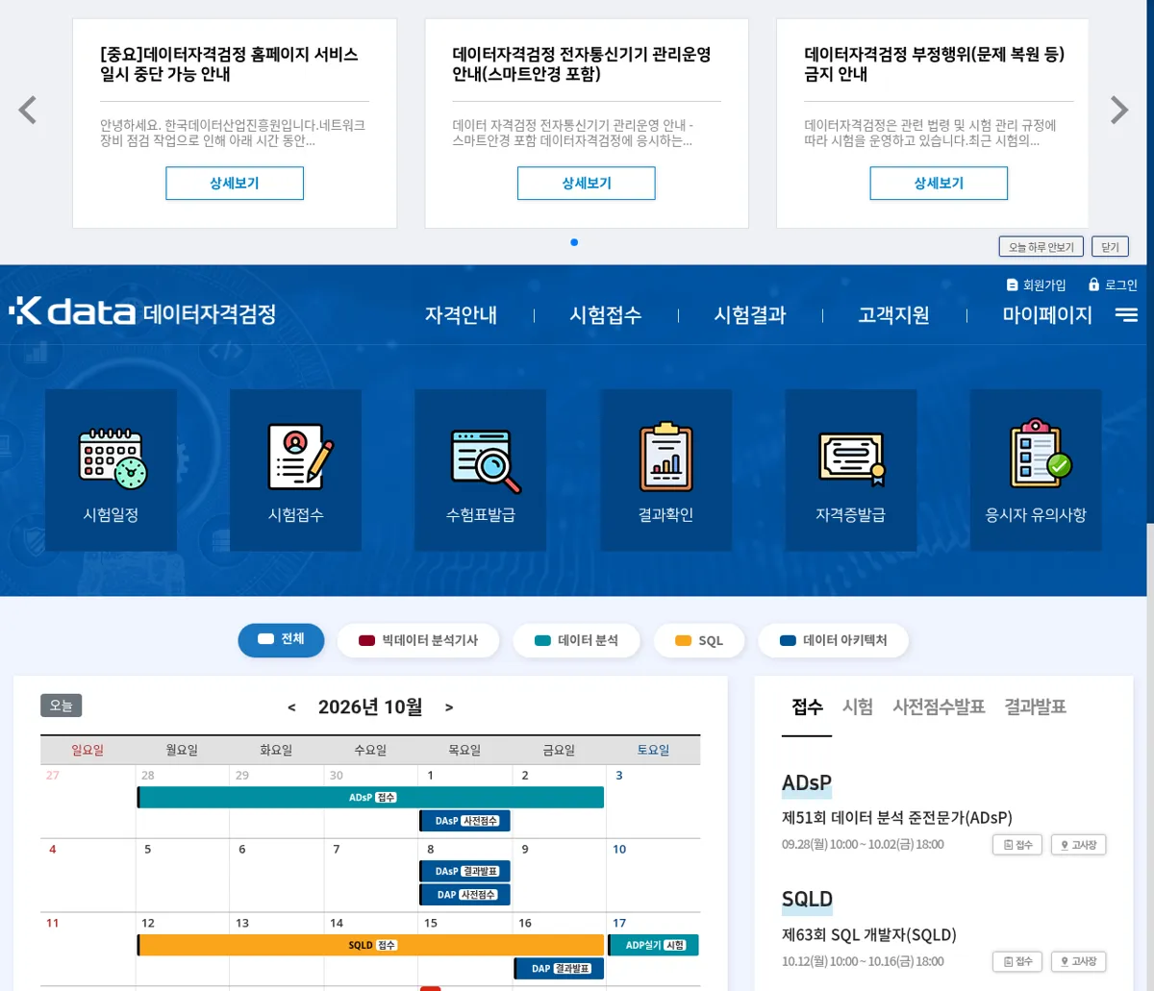Filter calendar by 데이터 아키텍처
The image size is (1154, 991).
pos(833,640)
